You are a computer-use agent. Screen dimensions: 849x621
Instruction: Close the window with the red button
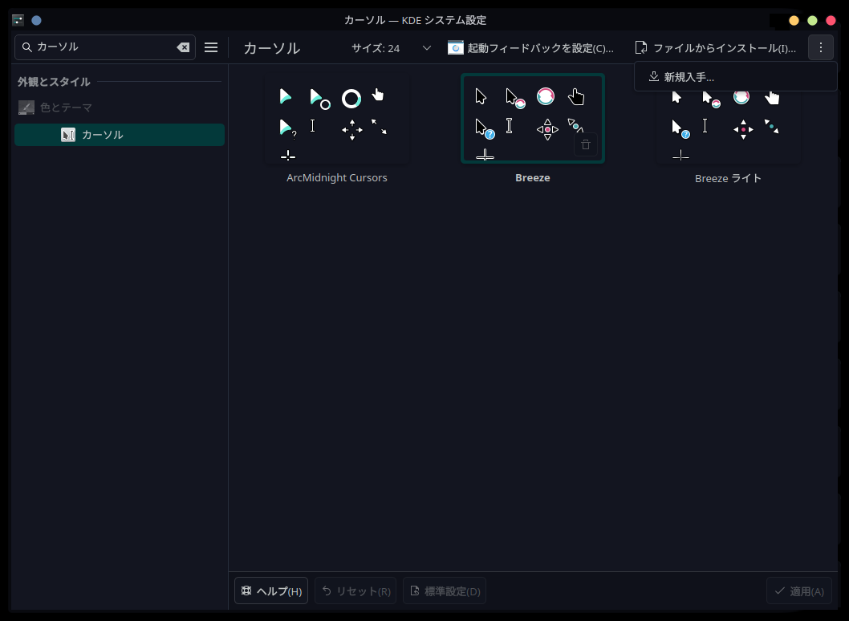tap(831, 21)
